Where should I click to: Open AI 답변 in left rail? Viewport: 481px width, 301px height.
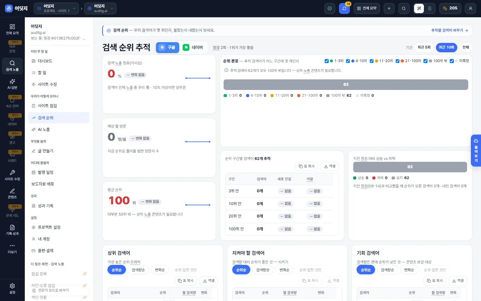12,84
